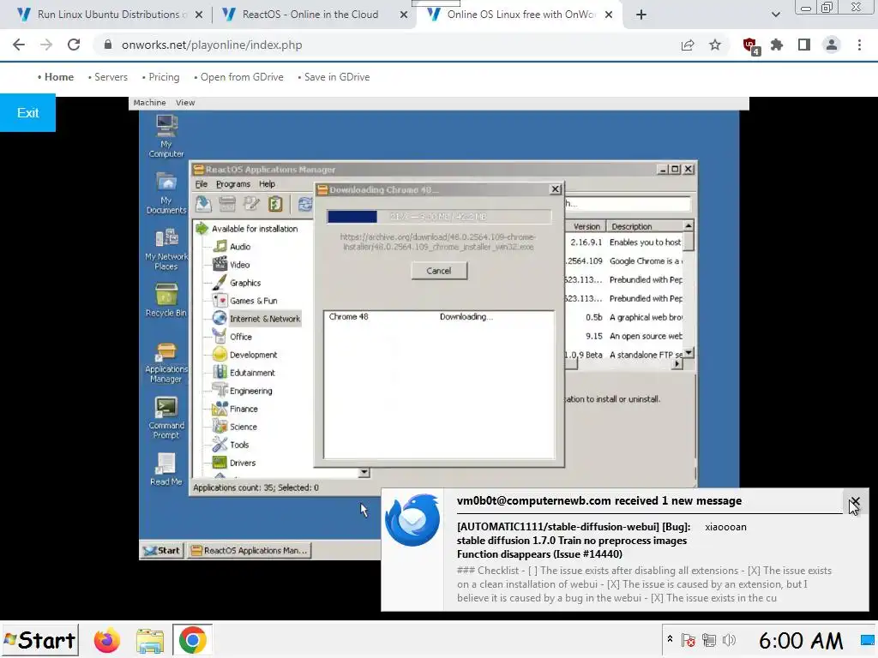Select the Chrome 48 download list row
This screenshot has width=878, height=658.
tap(439, 317)
